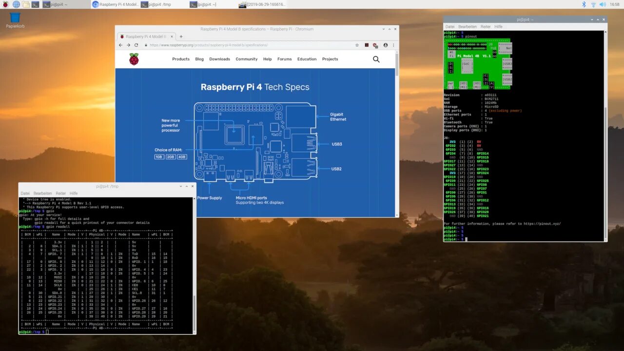
Task: Click the Raspberry Pi logo on website
Action: point(134,59)
